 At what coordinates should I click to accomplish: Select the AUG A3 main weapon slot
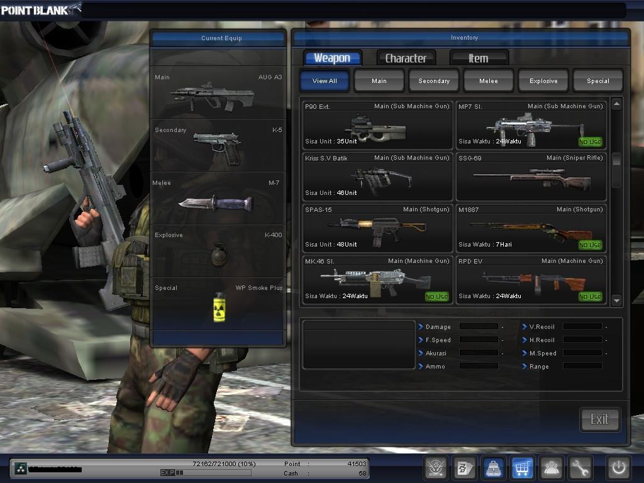click(x=218, y=92)
